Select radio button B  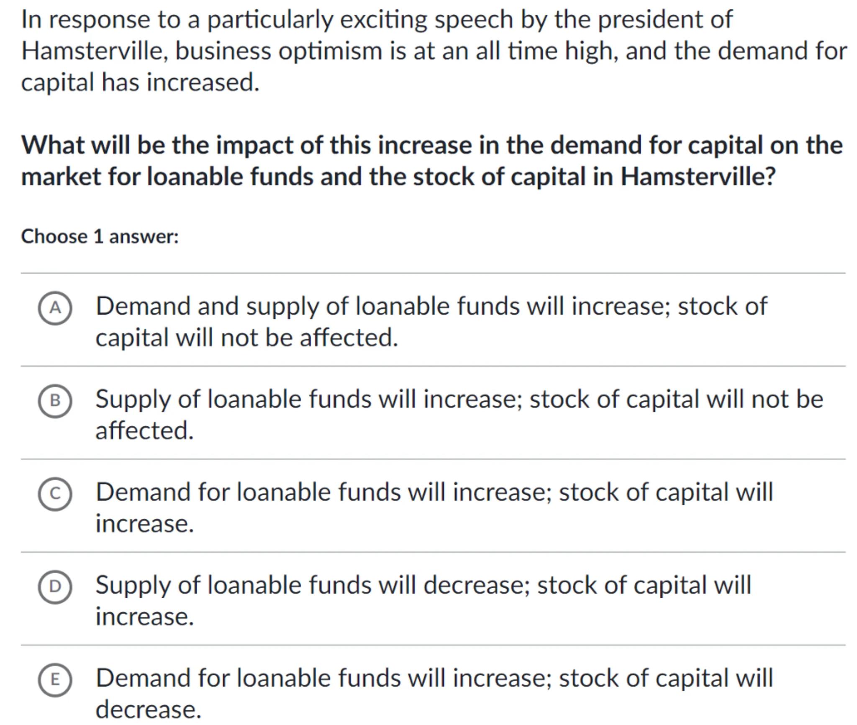coord(55,401)
